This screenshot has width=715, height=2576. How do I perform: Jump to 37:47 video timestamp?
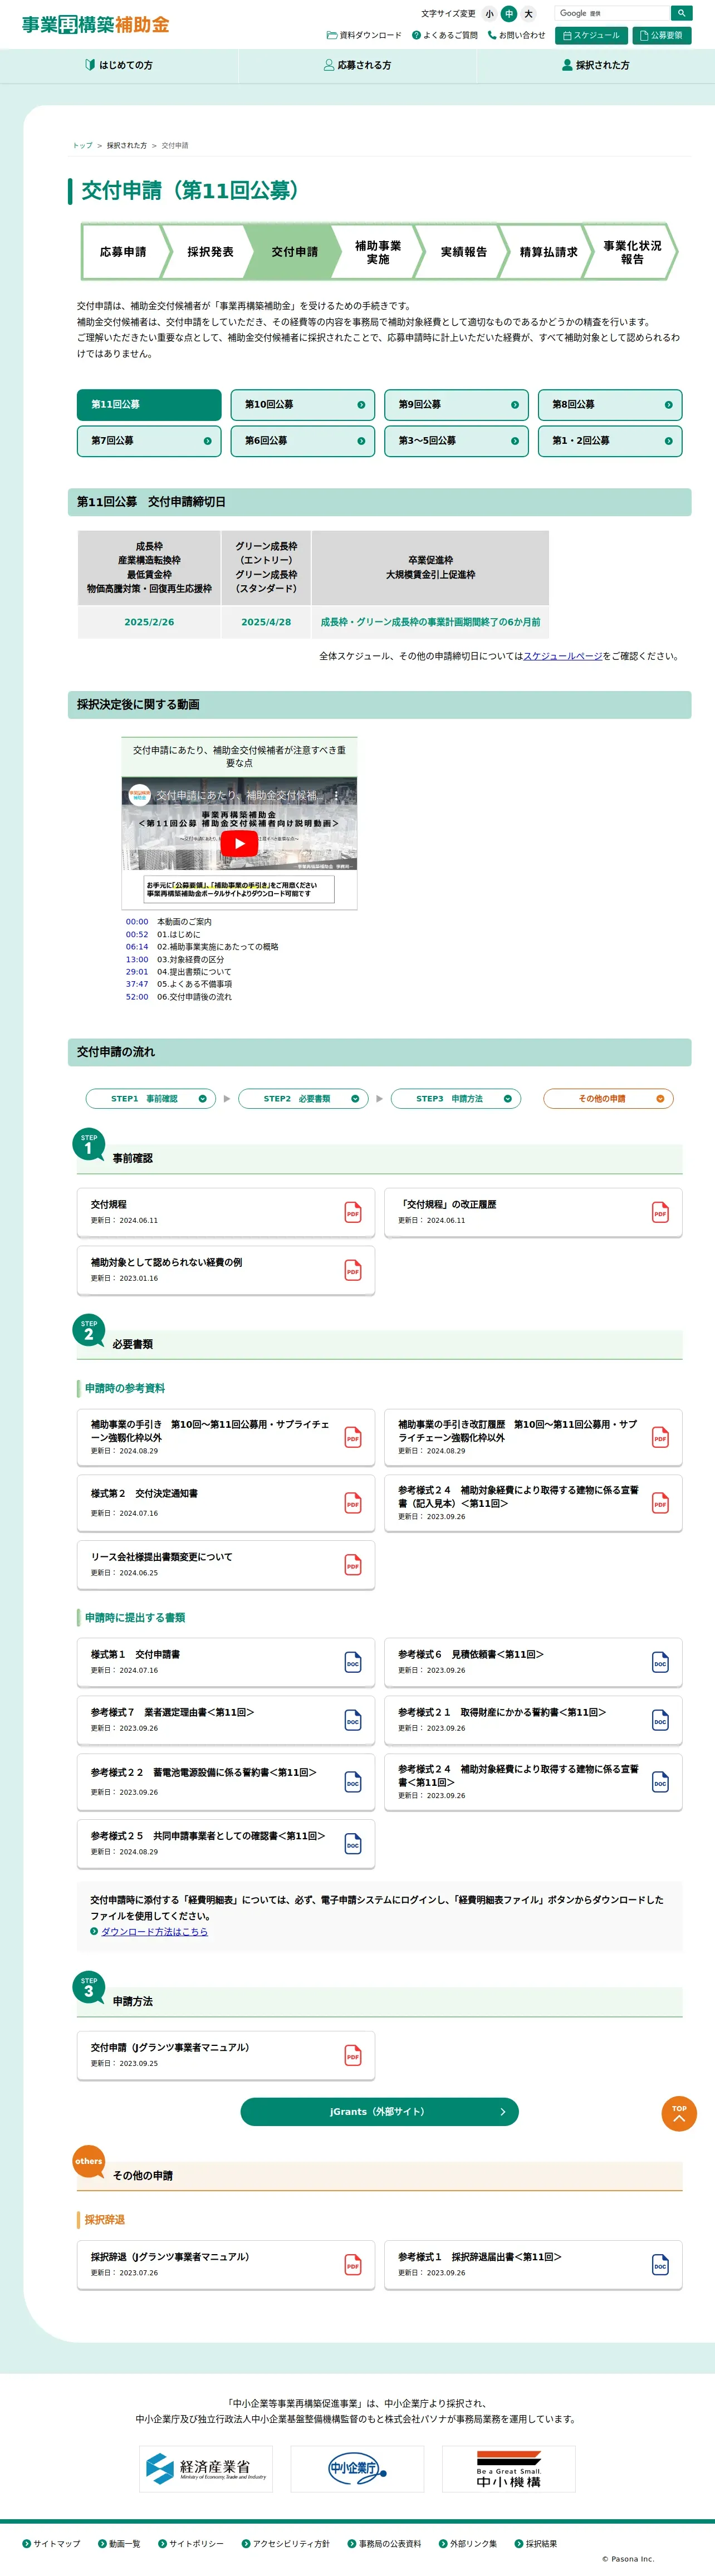pos(137,984)
